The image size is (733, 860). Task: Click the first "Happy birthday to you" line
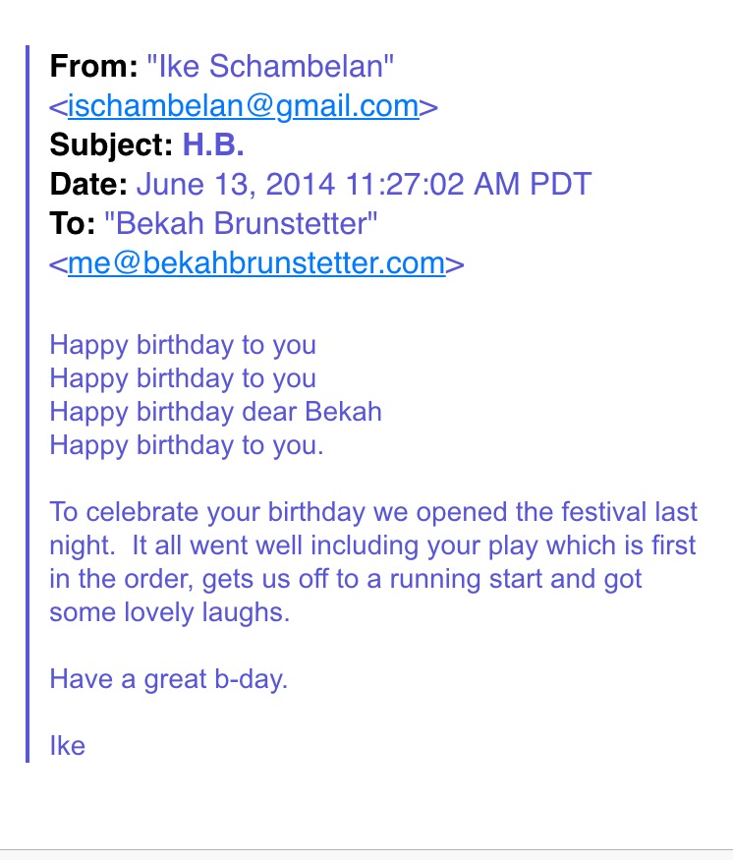[x=183, y=345]
